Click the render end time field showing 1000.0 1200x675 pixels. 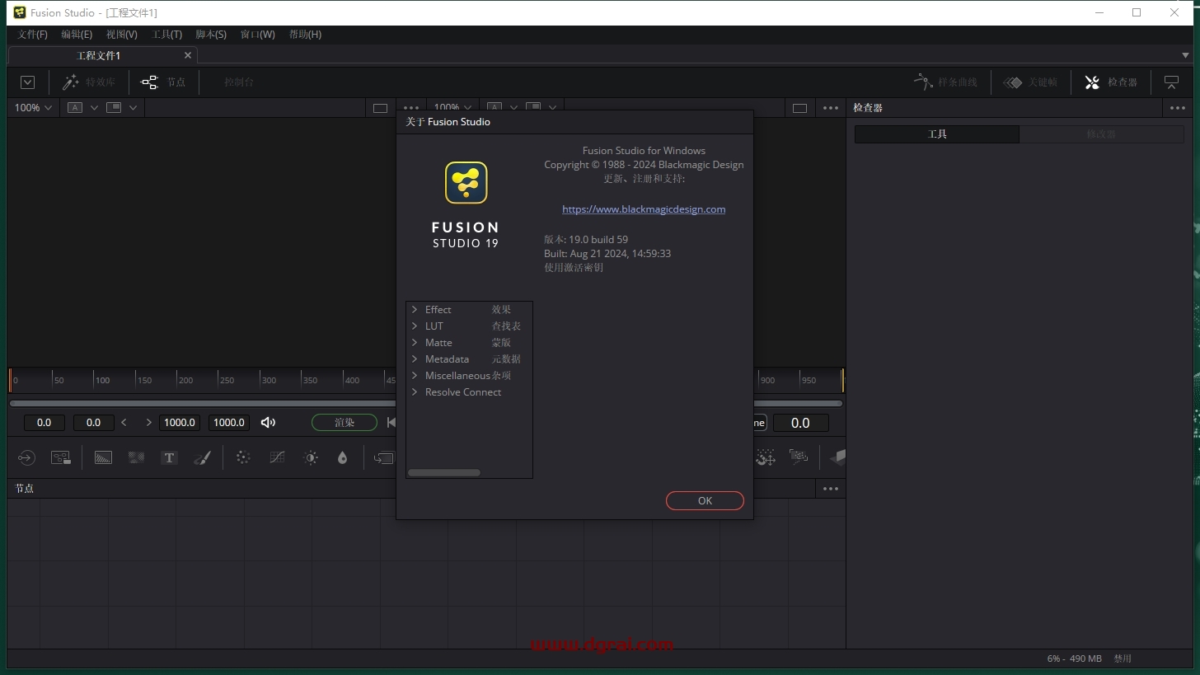(x=229, y=422)
